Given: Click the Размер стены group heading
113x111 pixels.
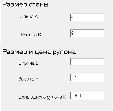Looking at the screenshot, I should pos(25,4).
